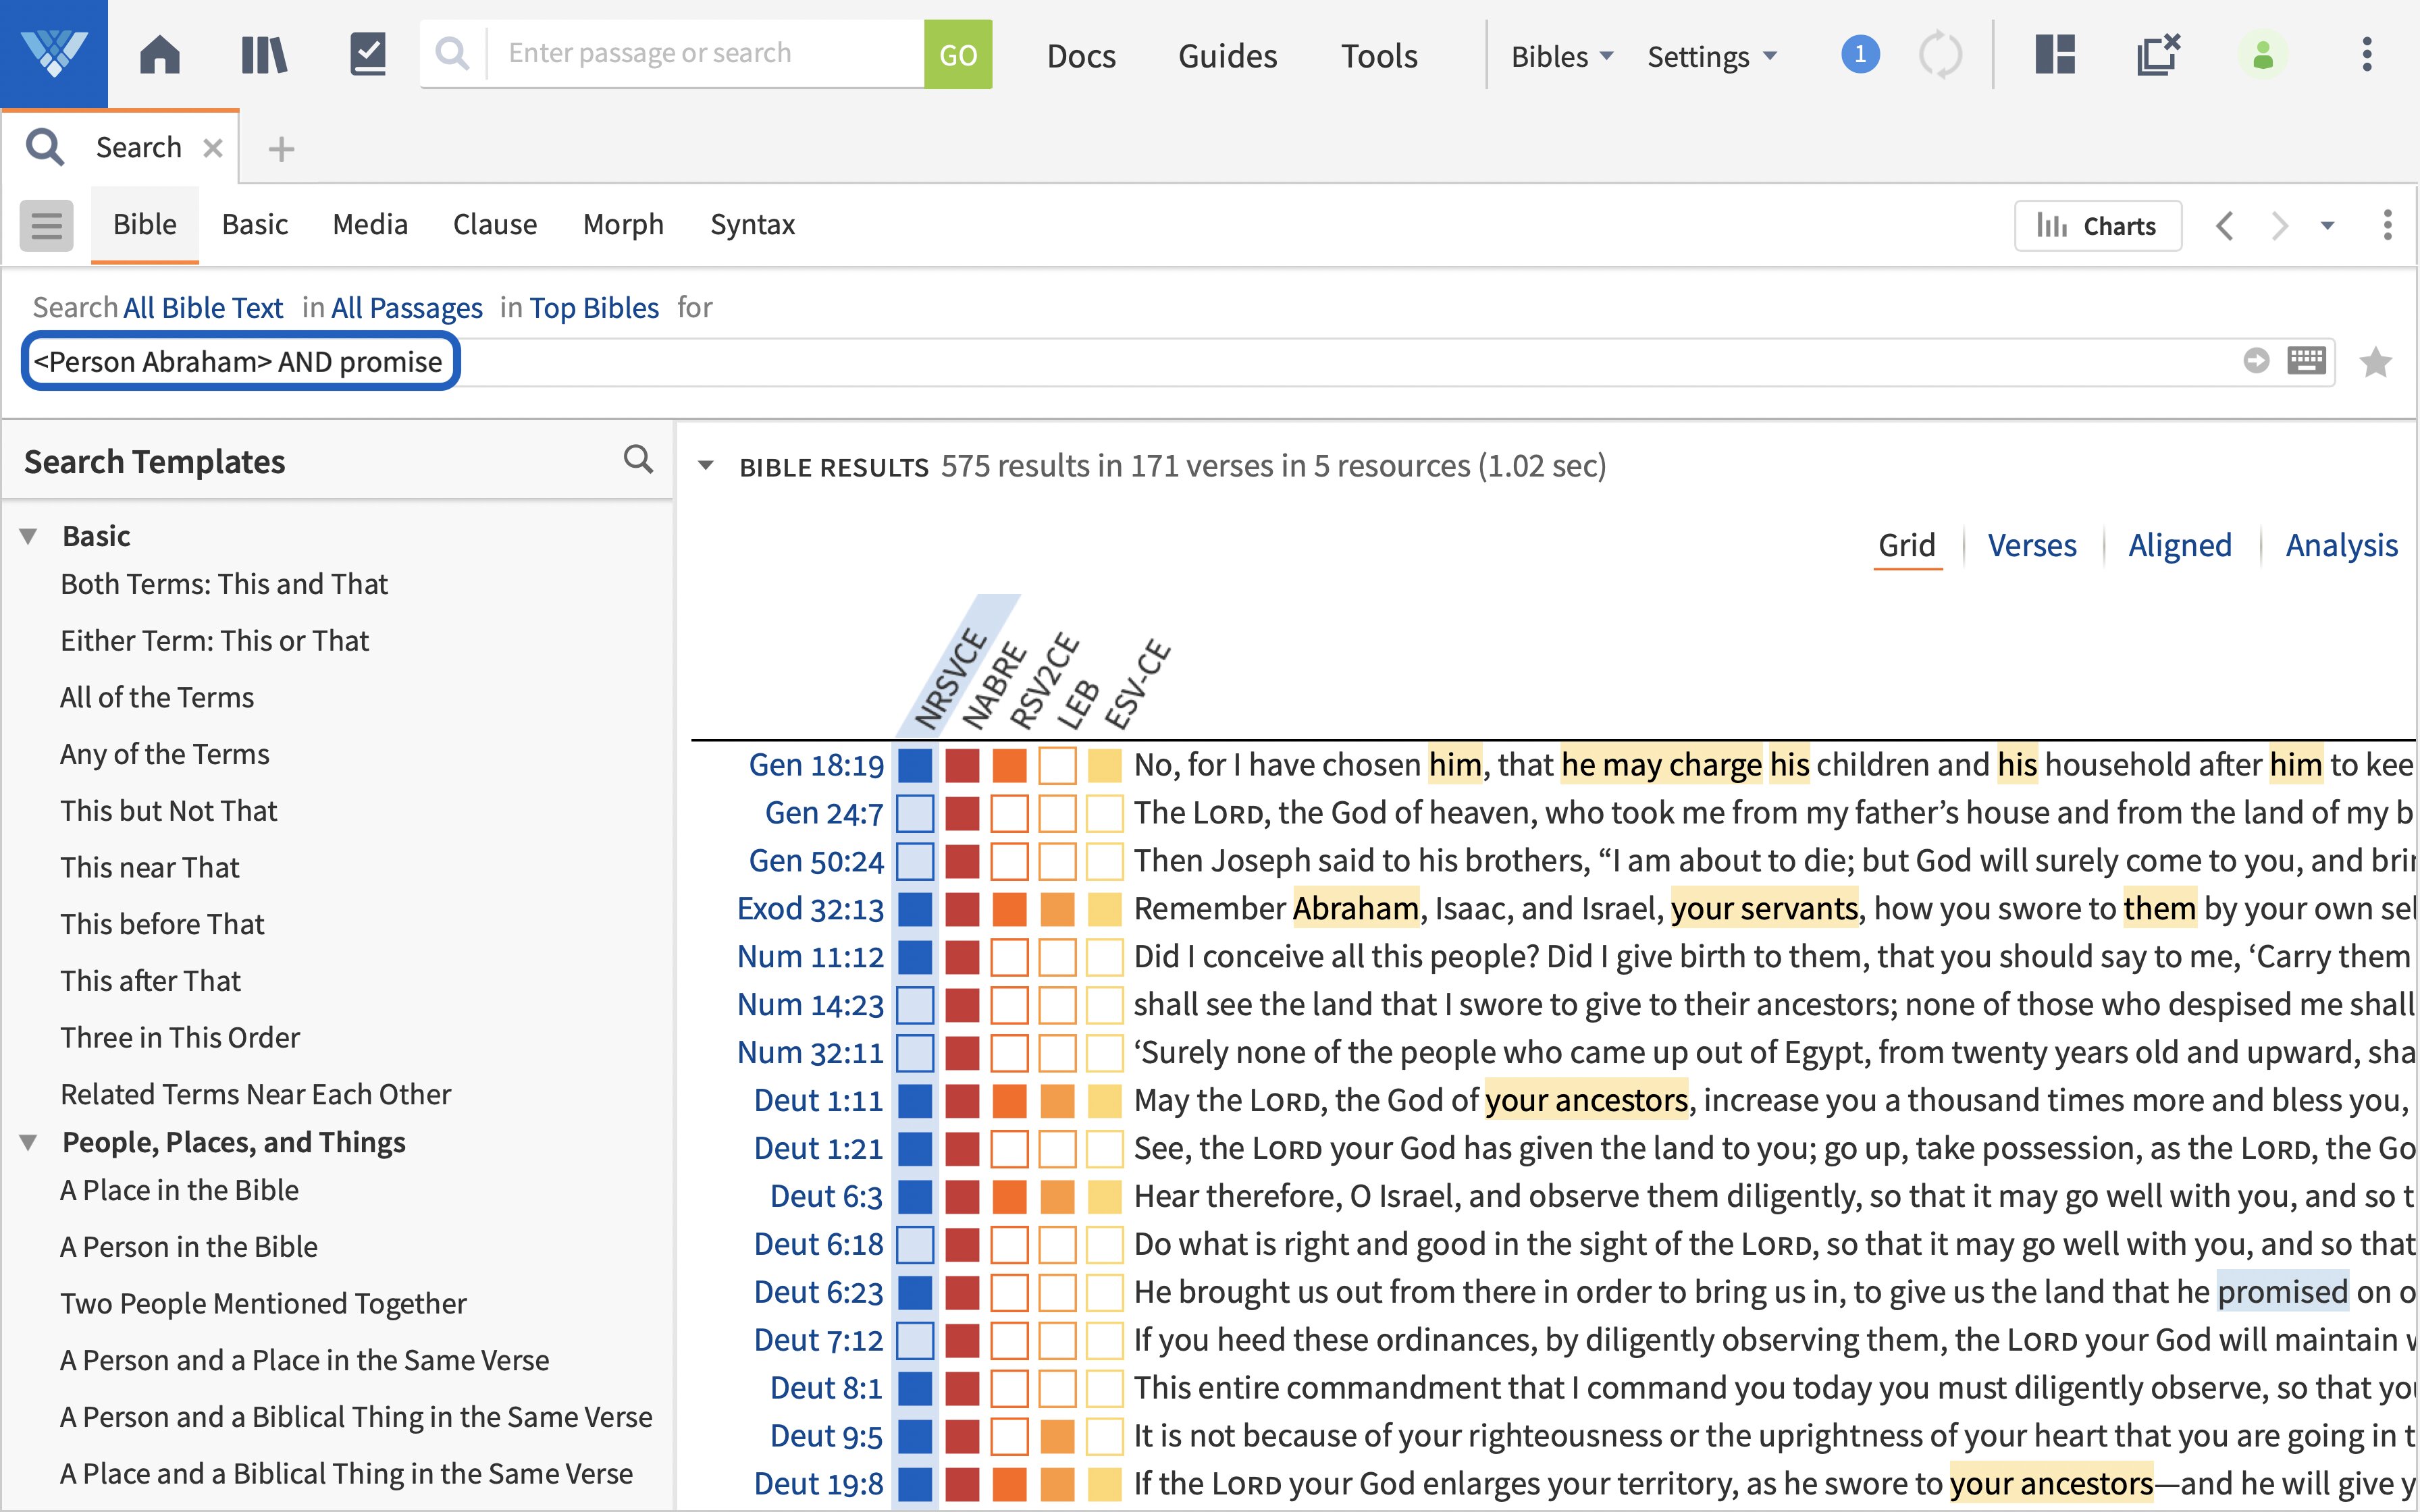Collapse the Bible Results section
This screenshot has height=1512, width=2420.
706,466
